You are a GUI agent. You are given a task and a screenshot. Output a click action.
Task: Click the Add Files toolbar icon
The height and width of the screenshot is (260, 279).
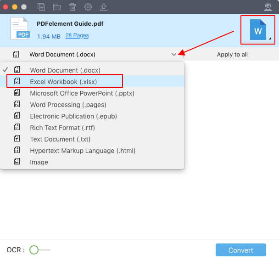click(x=41, y=7)
